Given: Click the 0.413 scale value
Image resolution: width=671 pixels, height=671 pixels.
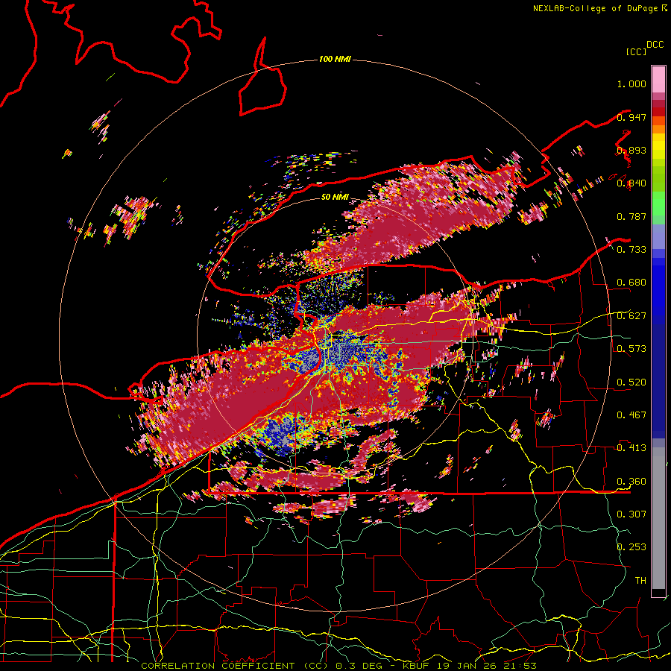Looking at the screenshot, I should click(631, 448).
